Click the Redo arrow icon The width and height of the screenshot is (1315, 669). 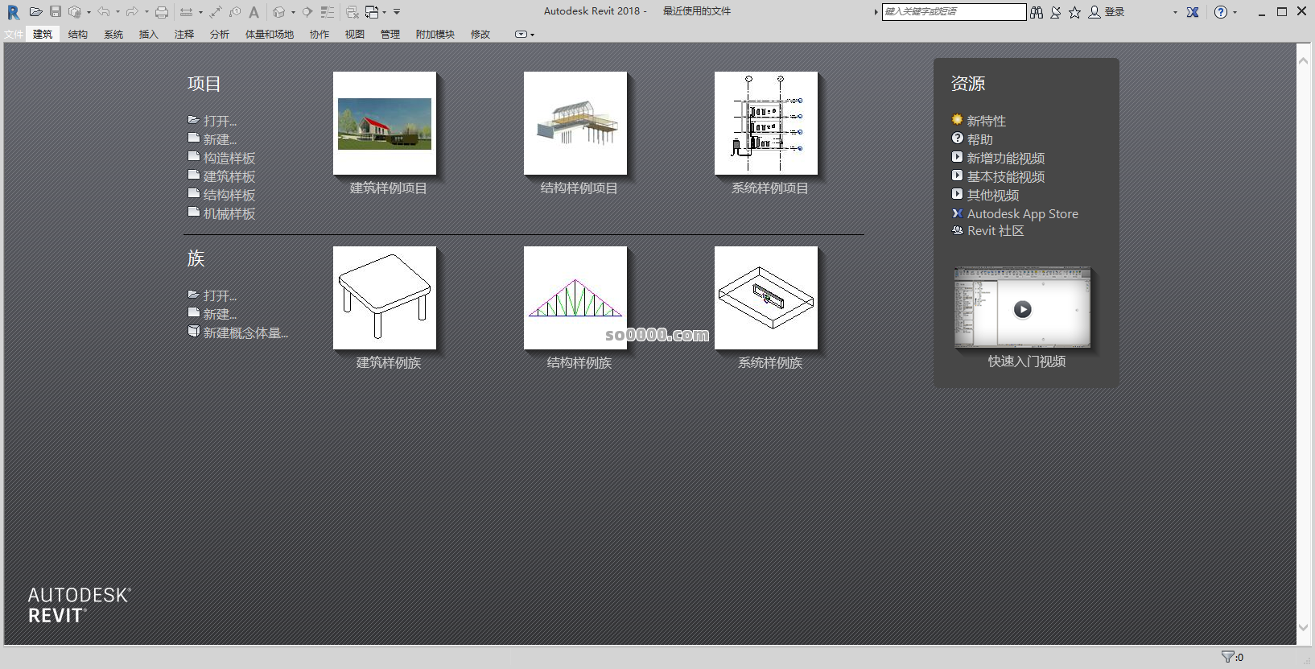pos(133,12)
